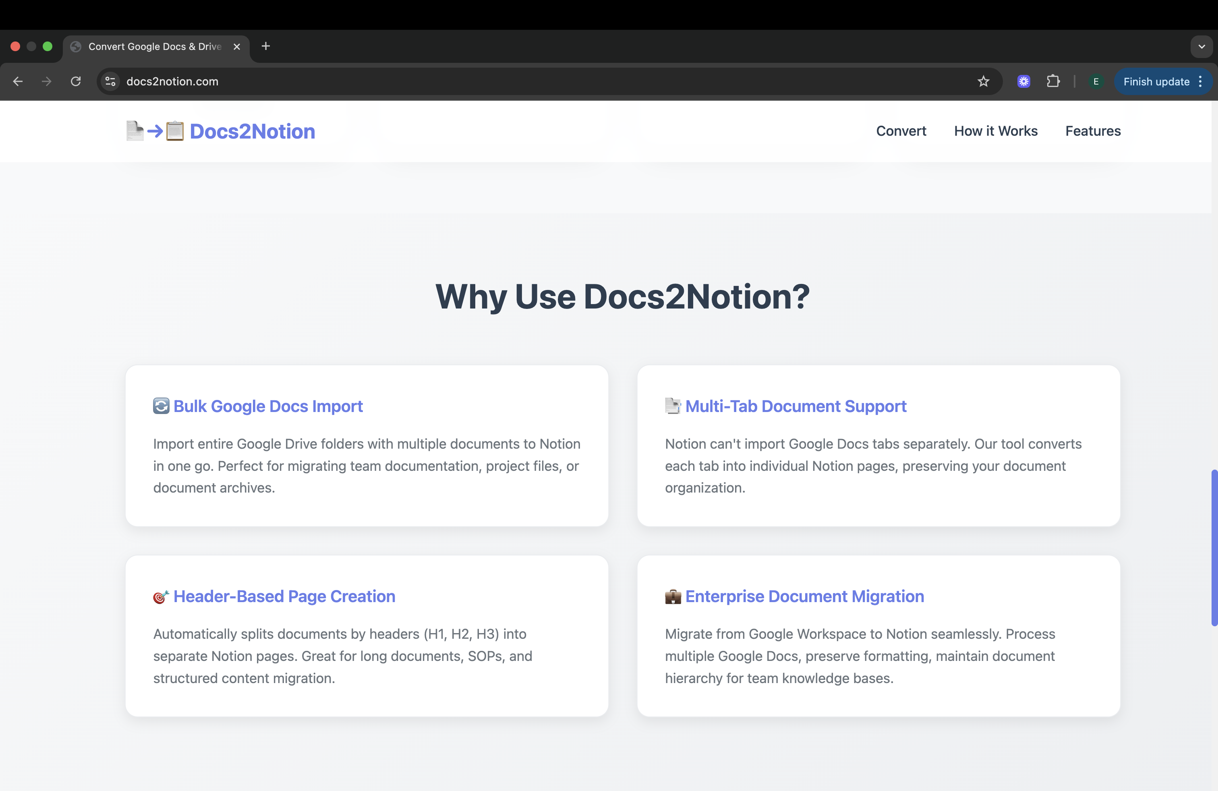Image resolution: width=1218 pixels, height=791 pixels.
Task: Click the browser forward arrow
Action: (47, 81)
